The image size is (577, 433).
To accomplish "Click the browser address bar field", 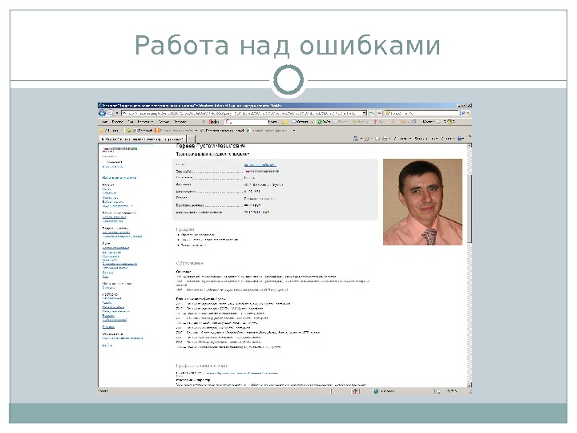I will (x=244, y=113).
